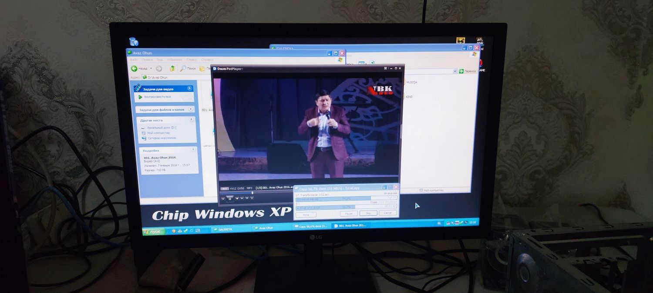Open the Избранное menu in Avaz Ohun
The image size is (653, 293).
pos(175,60)
